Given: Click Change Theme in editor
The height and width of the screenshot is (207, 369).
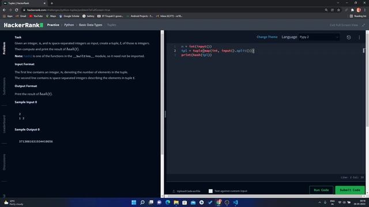Looking at the screenshot, I should (267, 37).
